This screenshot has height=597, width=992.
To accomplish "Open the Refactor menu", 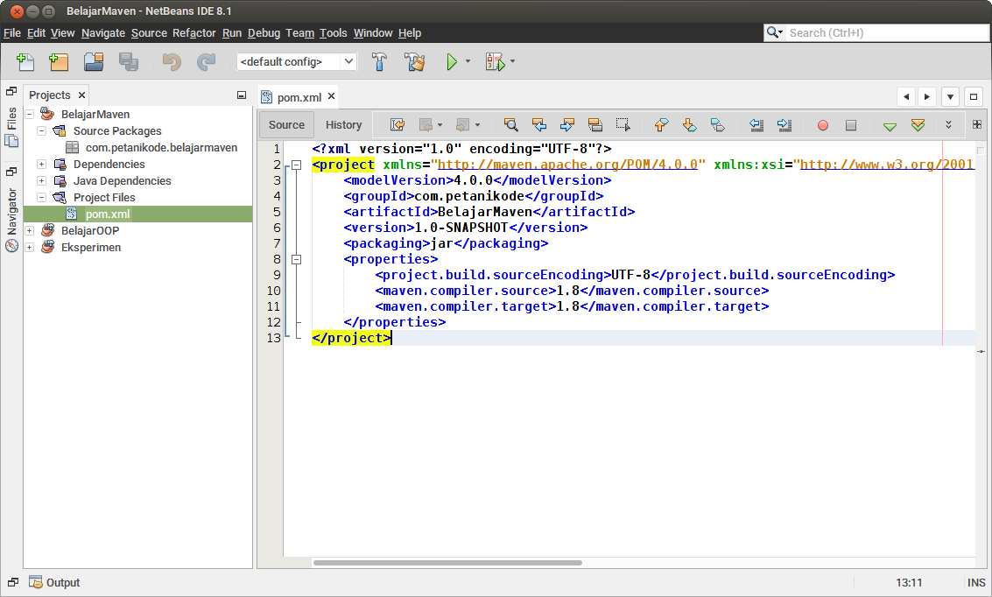I will click(193, 32).
